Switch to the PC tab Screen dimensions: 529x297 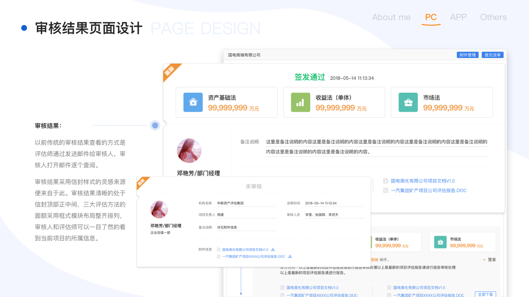[x=431, y=17]
